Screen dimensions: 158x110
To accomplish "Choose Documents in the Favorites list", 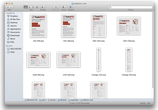I will pos(15,32).
